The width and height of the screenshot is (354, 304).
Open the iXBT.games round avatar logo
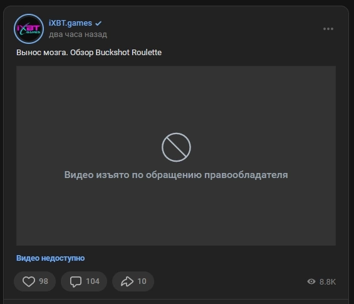29,29
